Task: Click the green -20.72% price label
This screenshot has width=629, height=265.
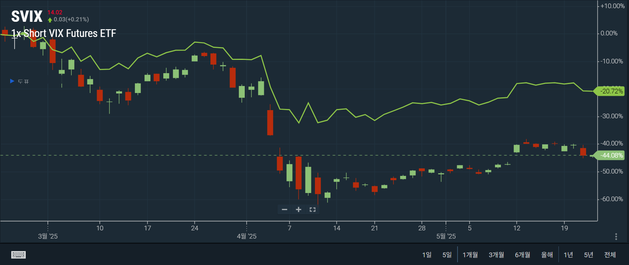Action: point(609,91)
